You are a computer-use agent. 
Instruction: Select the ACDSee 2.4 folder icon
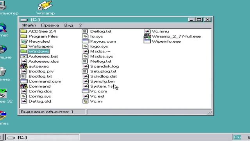pos(24,31)
